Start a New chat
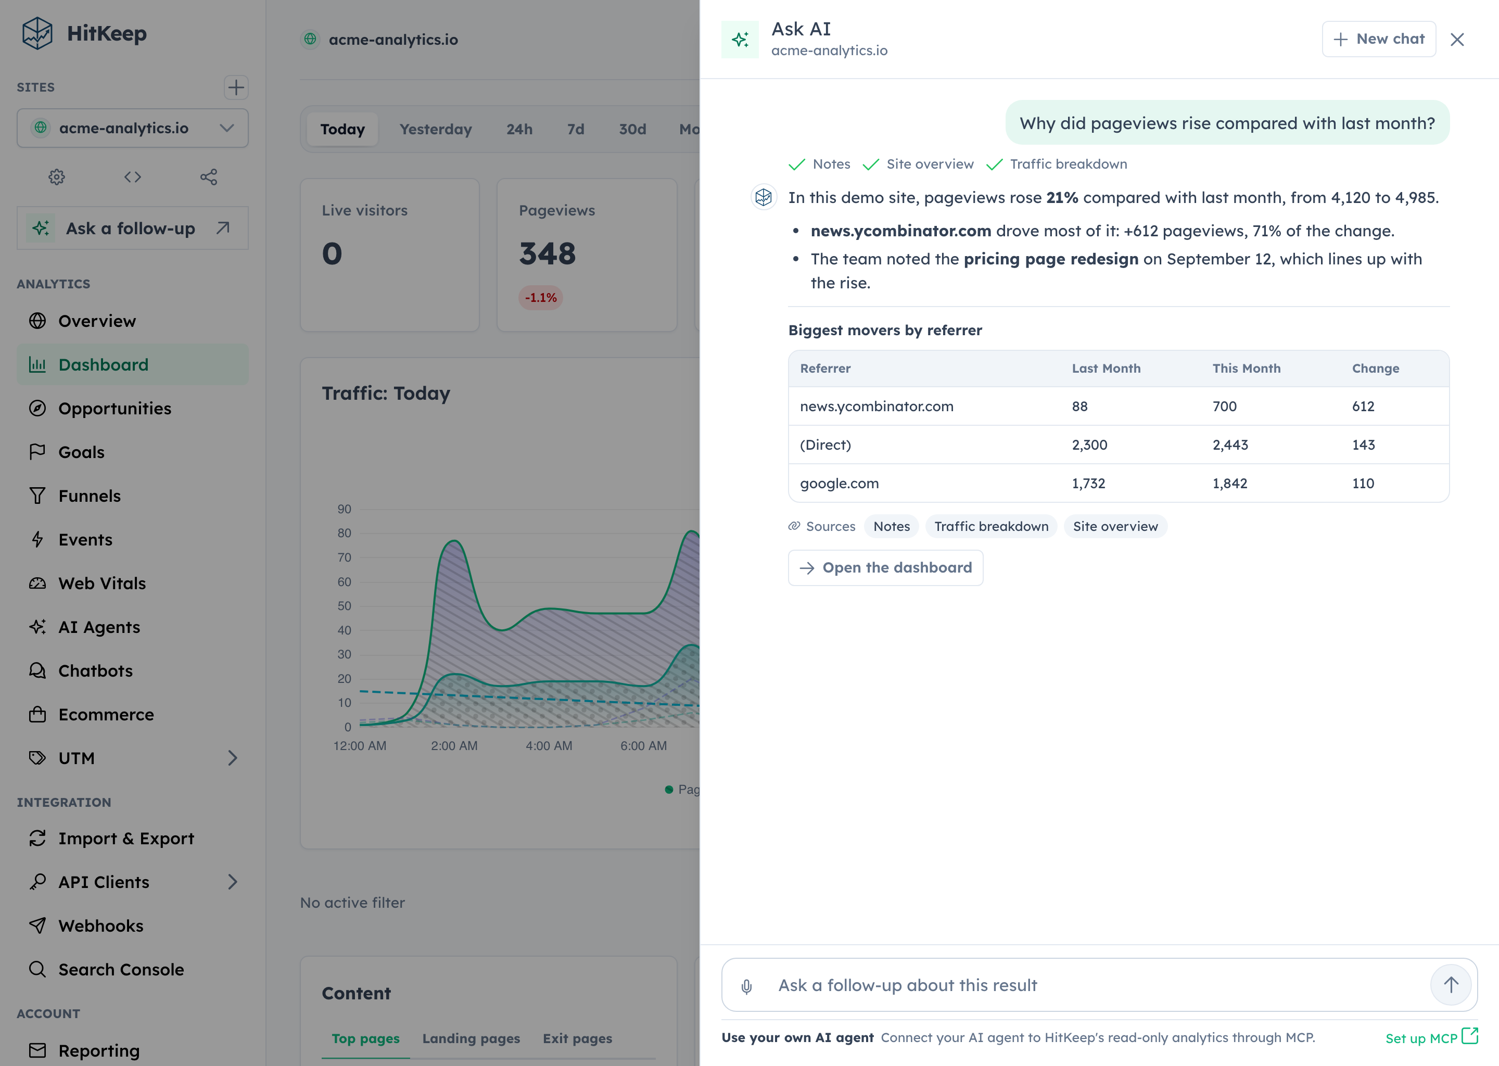This screenshot has width=1499, height=1066. pyautogui.click(x=1378, y=40)
